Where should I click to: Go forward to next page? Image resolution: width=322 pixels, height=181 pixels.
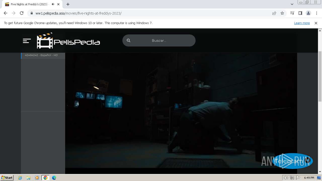point(14,13)
